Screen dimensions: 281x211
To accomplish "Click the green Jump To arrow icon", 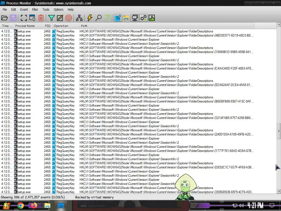I will (x=107, y=18).
